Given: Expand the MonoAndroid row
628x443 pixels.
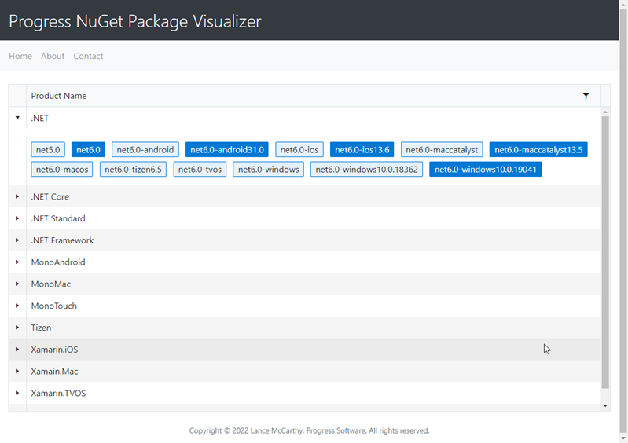Looking at the screenshot, I should [17, 262].
